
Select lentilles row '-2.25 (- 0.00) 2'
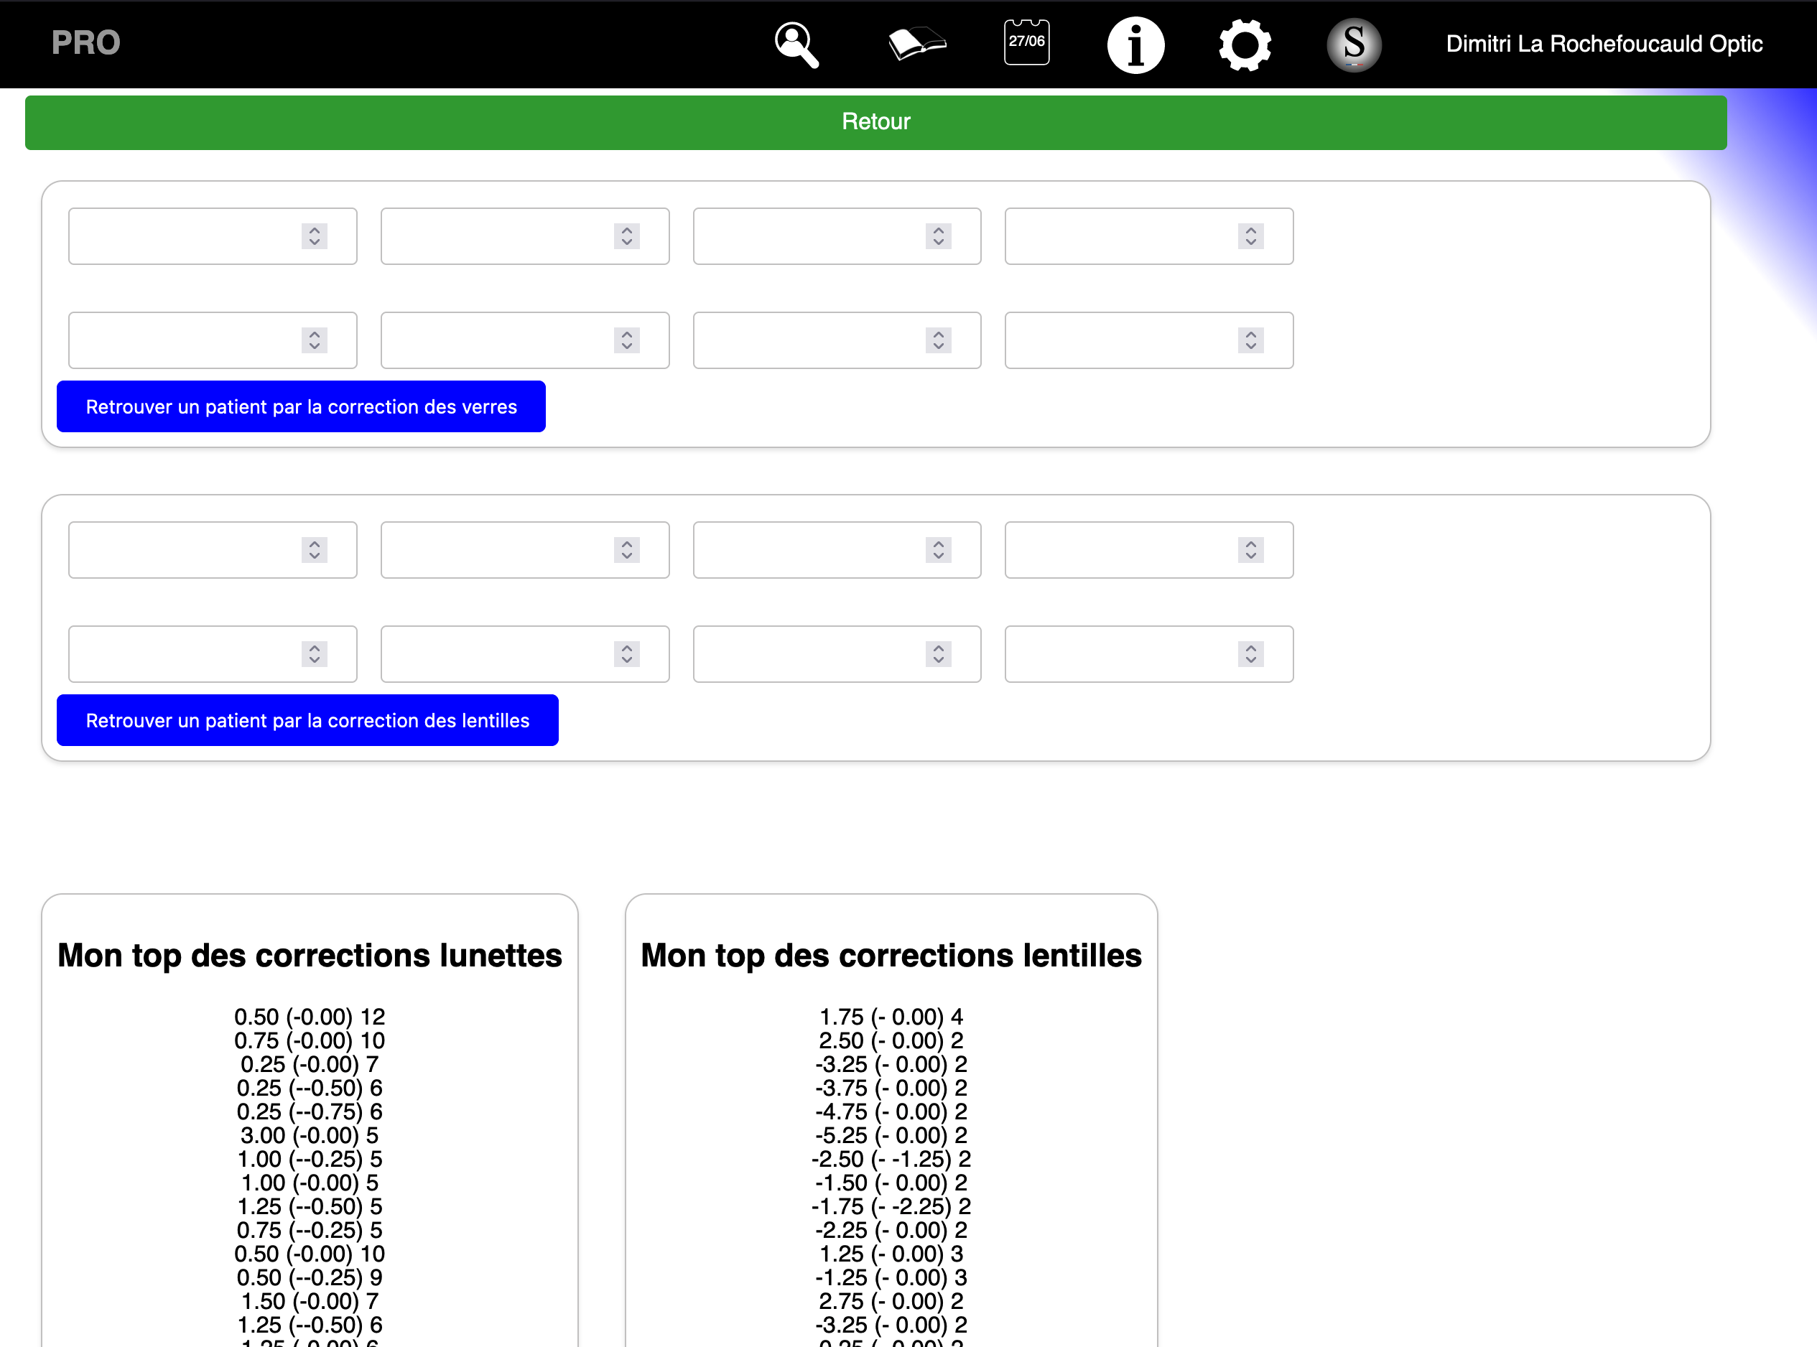coord(891,1231)
